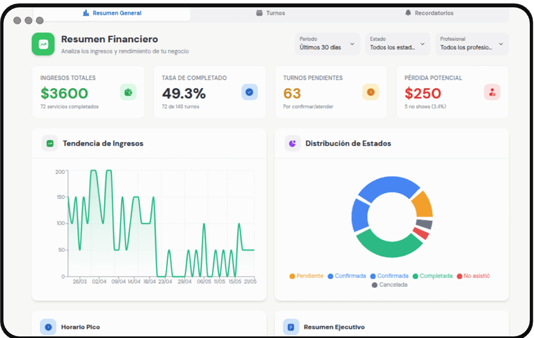Click the Horario Pico heading
Image resolution: width=534 pixels, height=338 pixels.
point(80,327)
